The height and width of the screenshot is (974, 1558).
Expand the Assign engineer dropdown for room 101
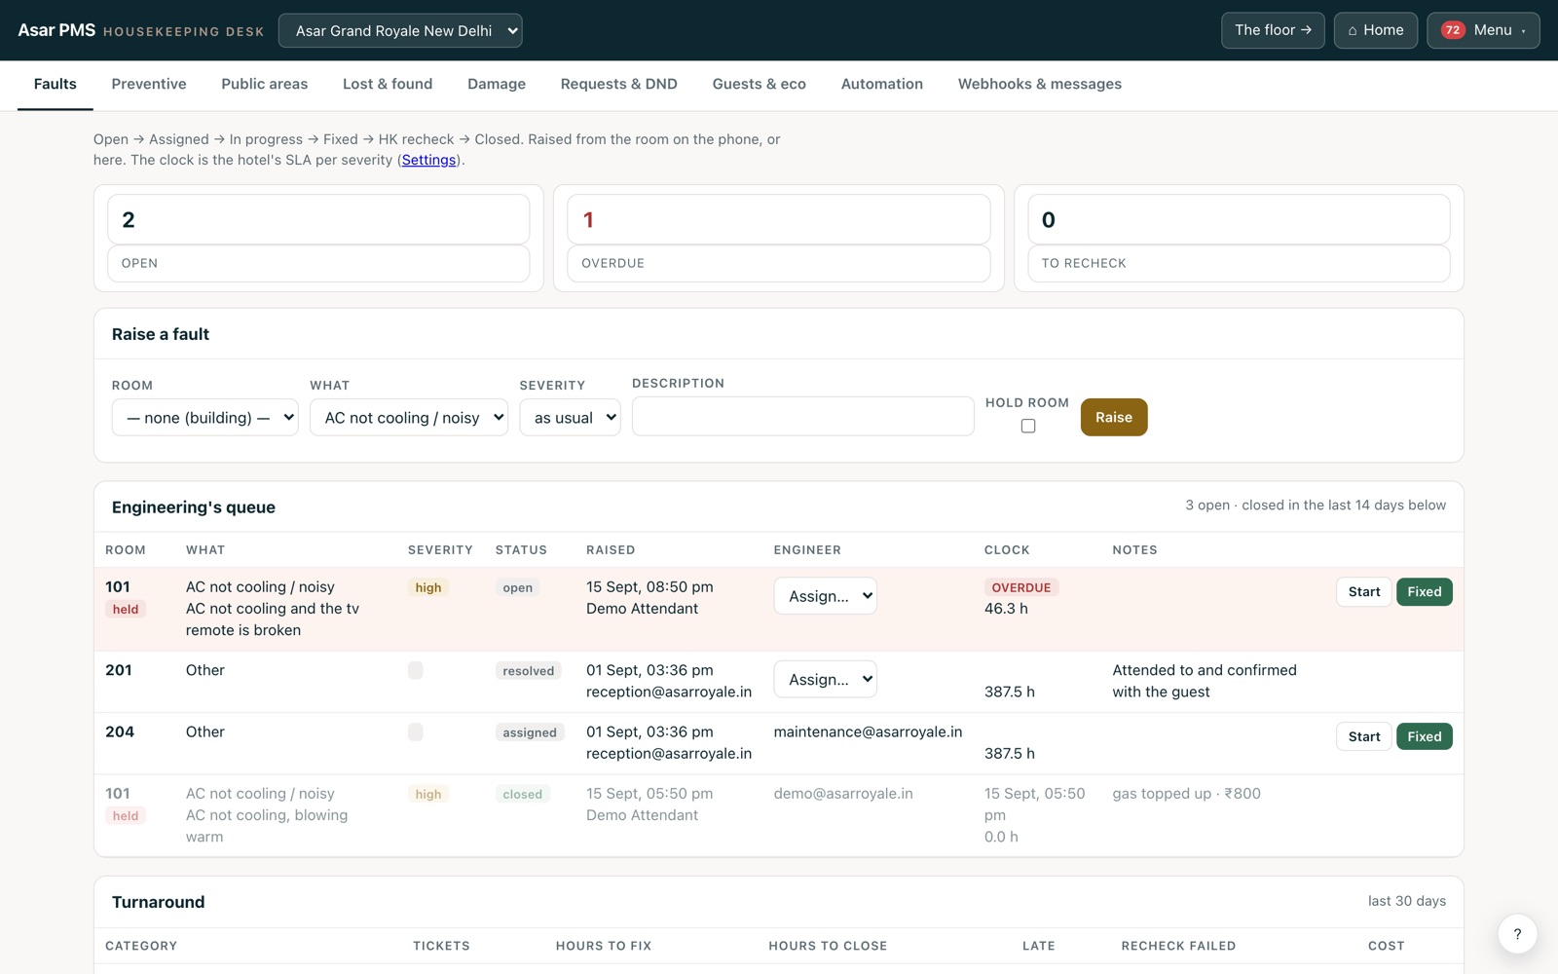coord(825,596)
